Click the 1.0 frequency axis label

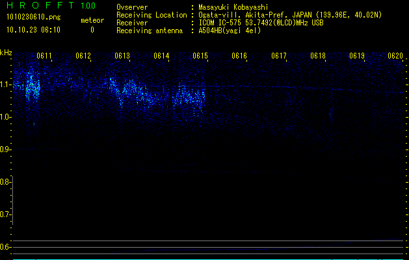(5, 117)
